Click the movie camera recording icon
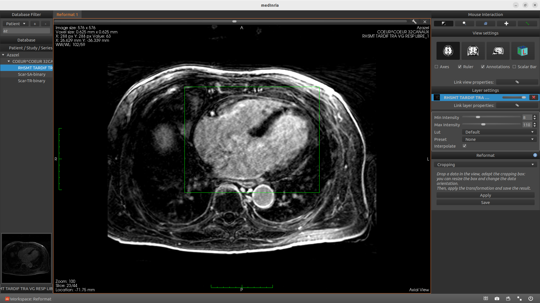The width and height of the screenshot is (540, 303). point(508,299)
